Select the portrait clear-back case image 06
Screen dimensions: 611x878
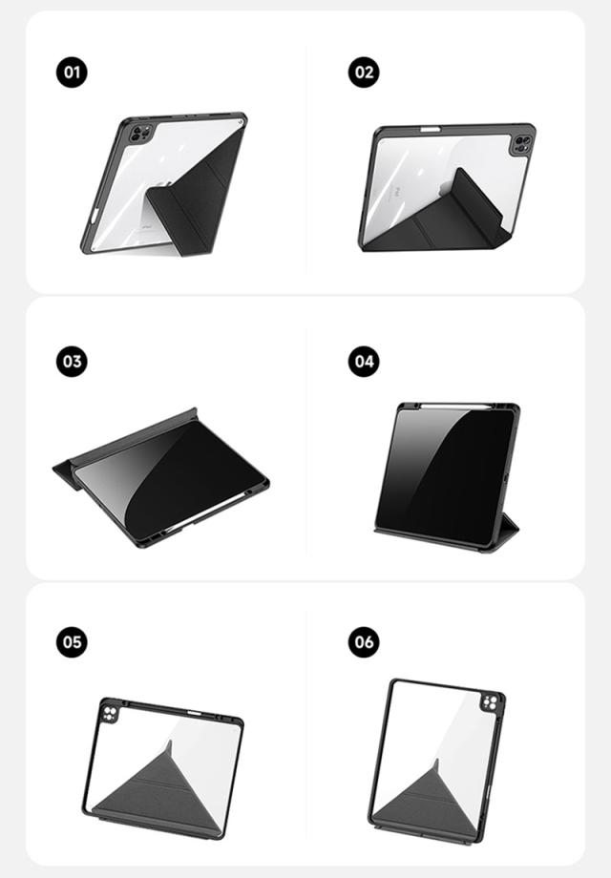tap(436, 762)
